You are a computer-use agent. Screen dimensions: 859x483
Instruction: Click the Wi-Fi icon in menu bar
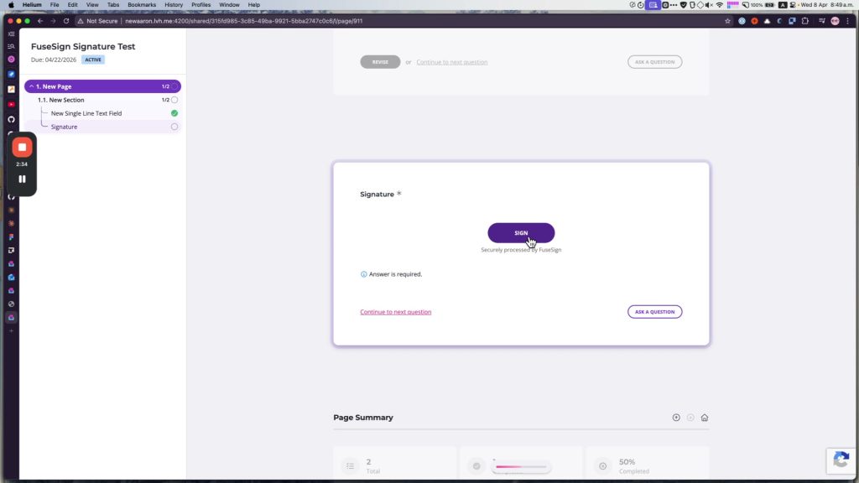tap(719, 5)
